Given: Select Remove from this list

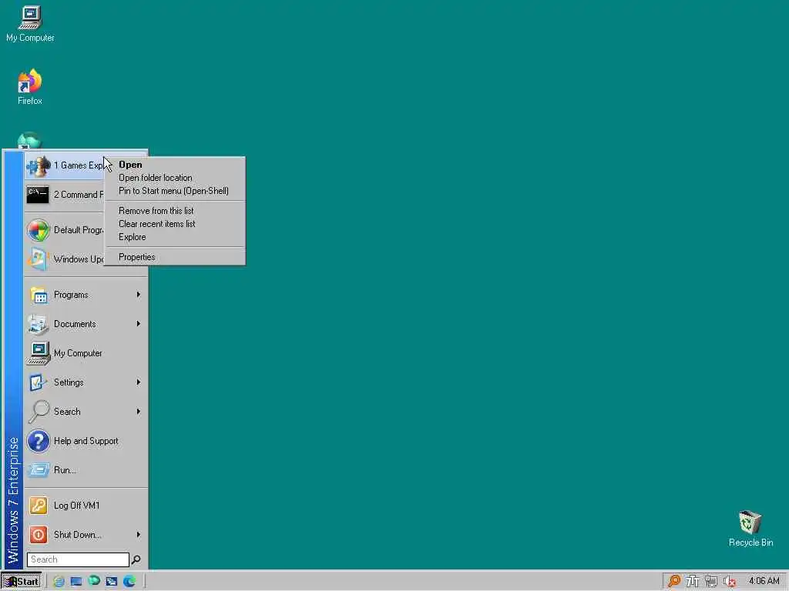Looking at the screenshot, I should click(175, 211).
